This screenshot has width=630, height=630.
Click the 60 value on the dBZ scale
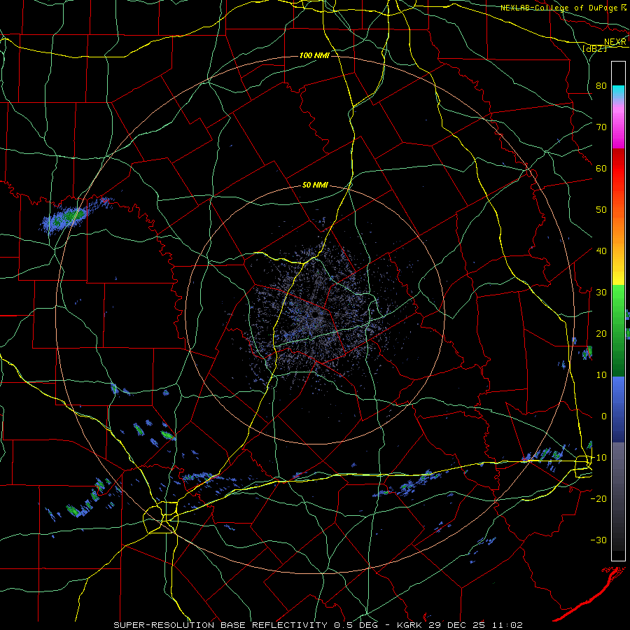(601, 168)
